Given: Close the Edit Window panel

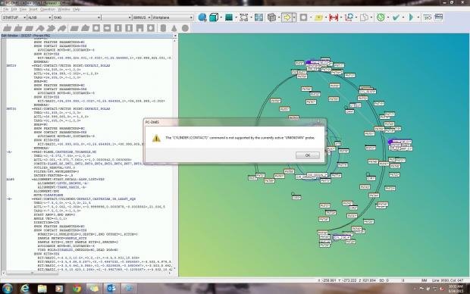Looking at the screenshot, I should tap(175, 36).
